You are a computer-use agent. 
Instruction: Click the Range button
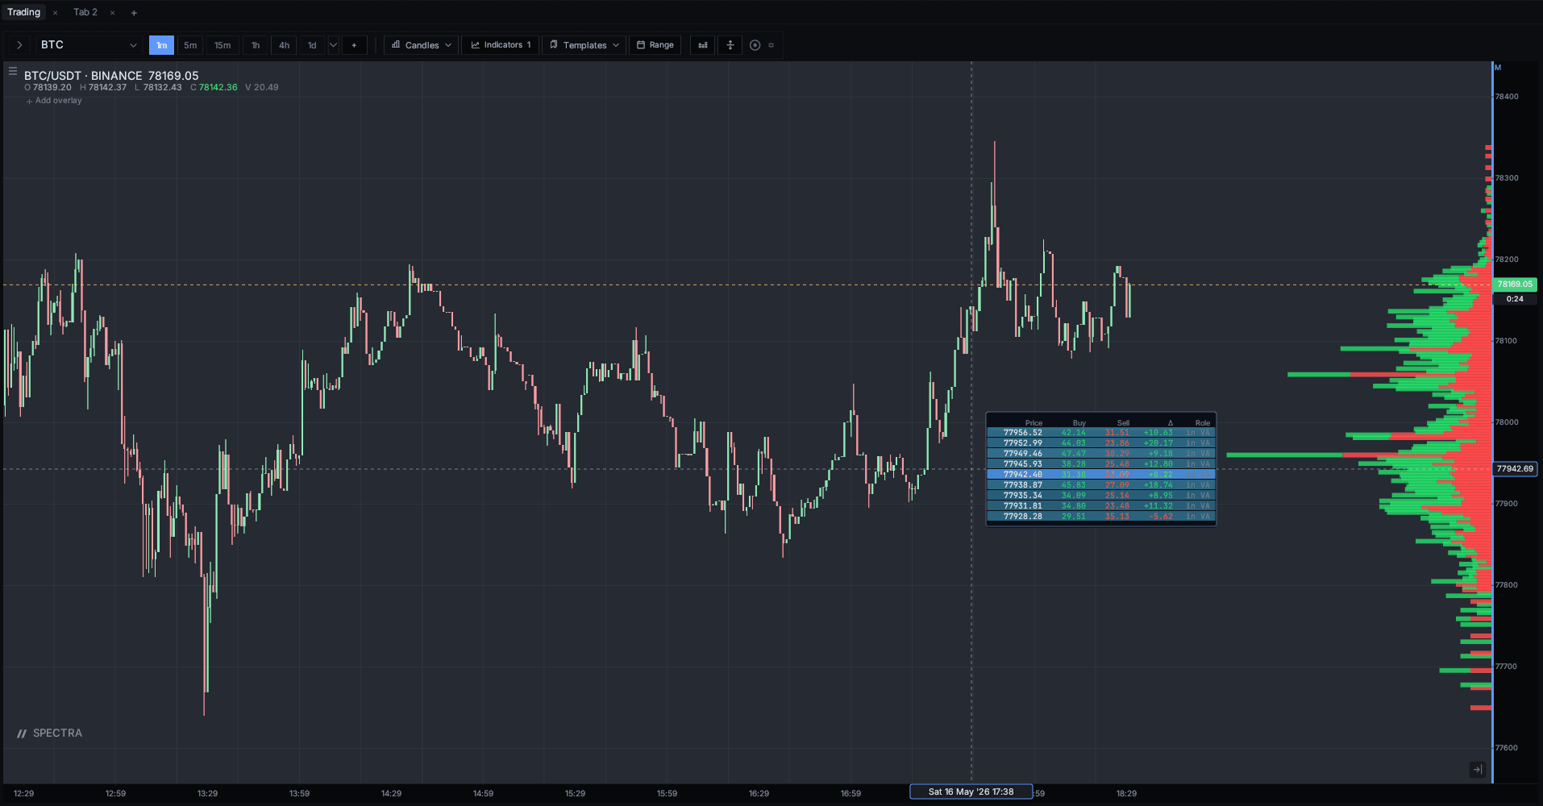click(x=655, y=45)
